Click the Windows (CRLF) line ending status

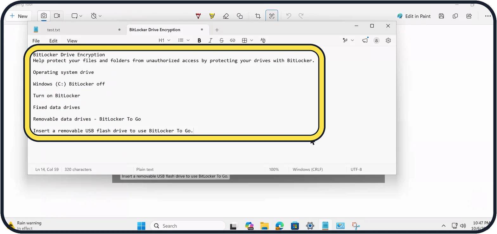[307, 169]
